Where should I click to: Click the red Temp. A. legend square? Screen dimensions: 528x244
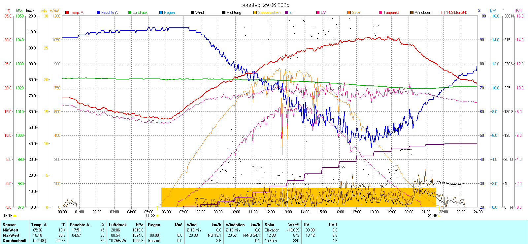click(67, 13)
